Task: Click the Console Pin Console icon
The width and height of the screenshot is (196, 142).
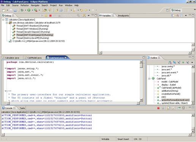Action: 179,108
